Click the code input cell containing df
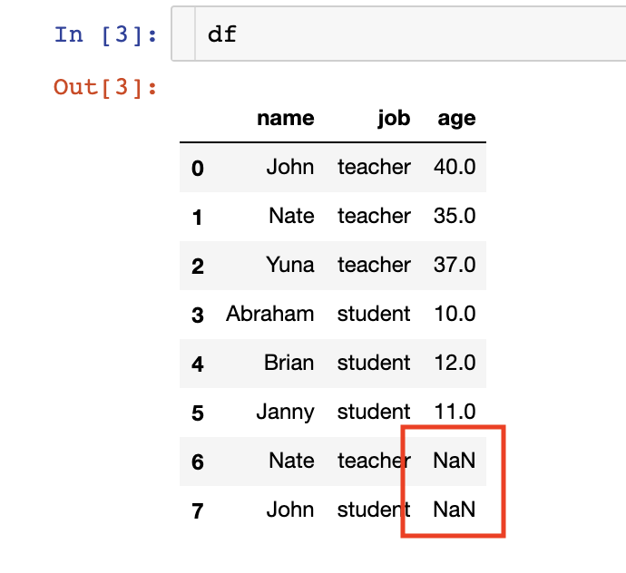The height and width of the screenshot is (573, 626). 398,34
